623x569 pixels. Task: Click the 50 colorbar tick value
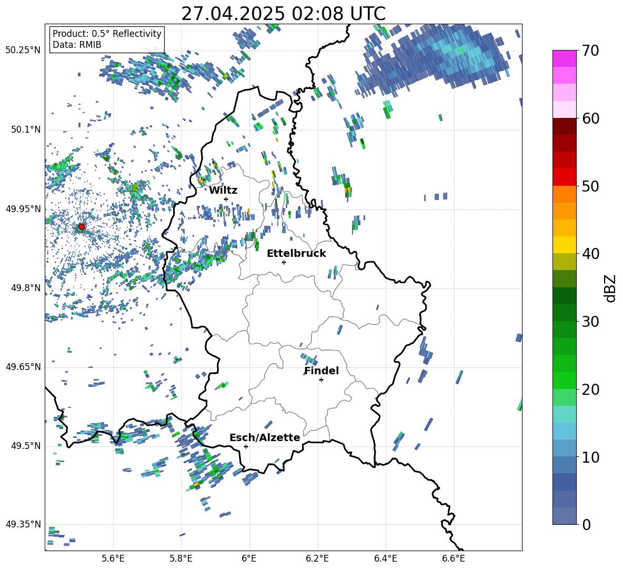(x=590, y=186)
